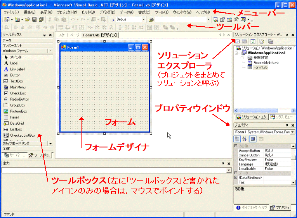Click the Refresh icon in Solution Explorer

[252, 41]
